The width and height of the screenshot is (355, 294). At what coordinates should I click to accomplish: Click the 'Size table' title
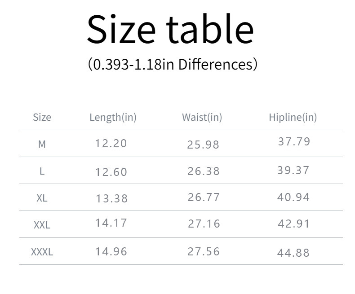[170, 29]
